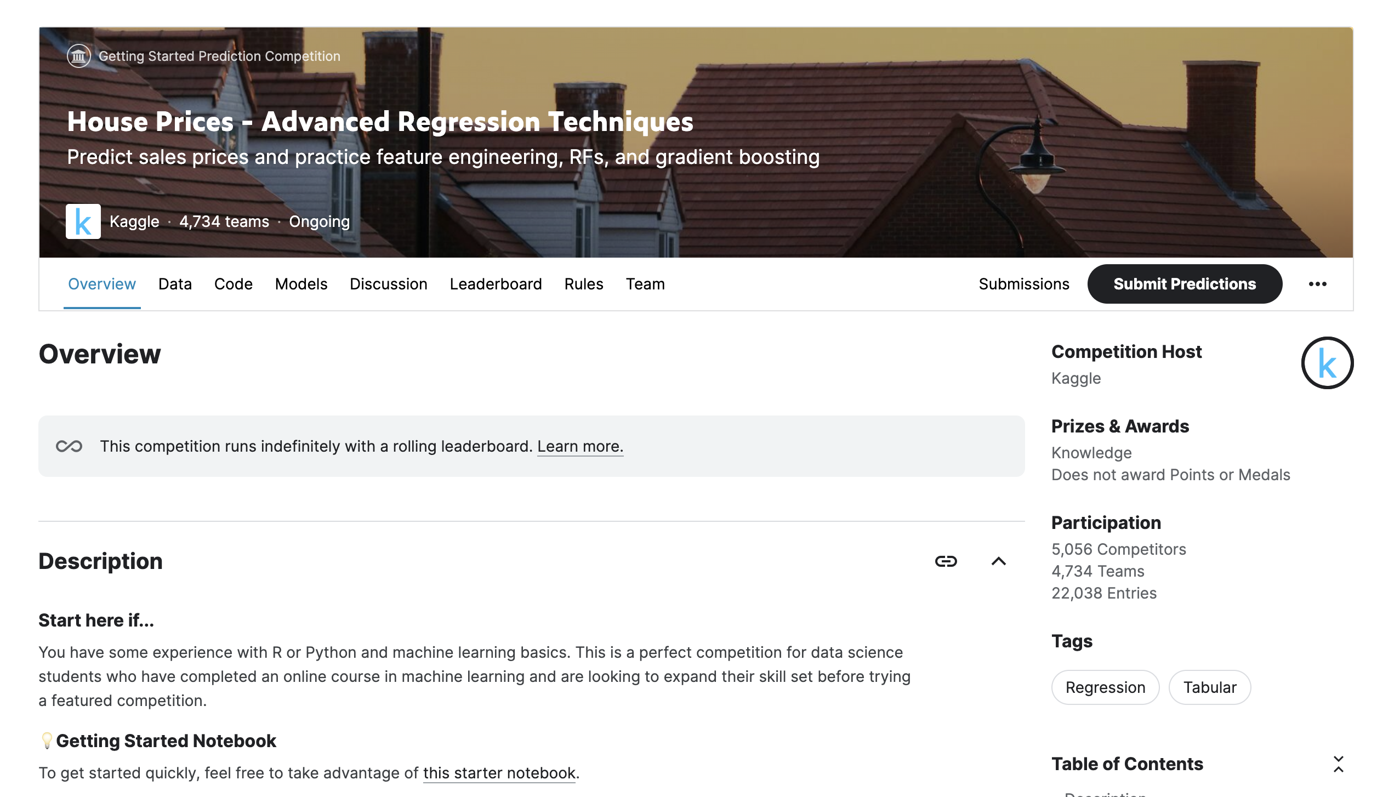Open this starter notebook link
Screen dimensions: 1377x797
[x=499, y=773]
